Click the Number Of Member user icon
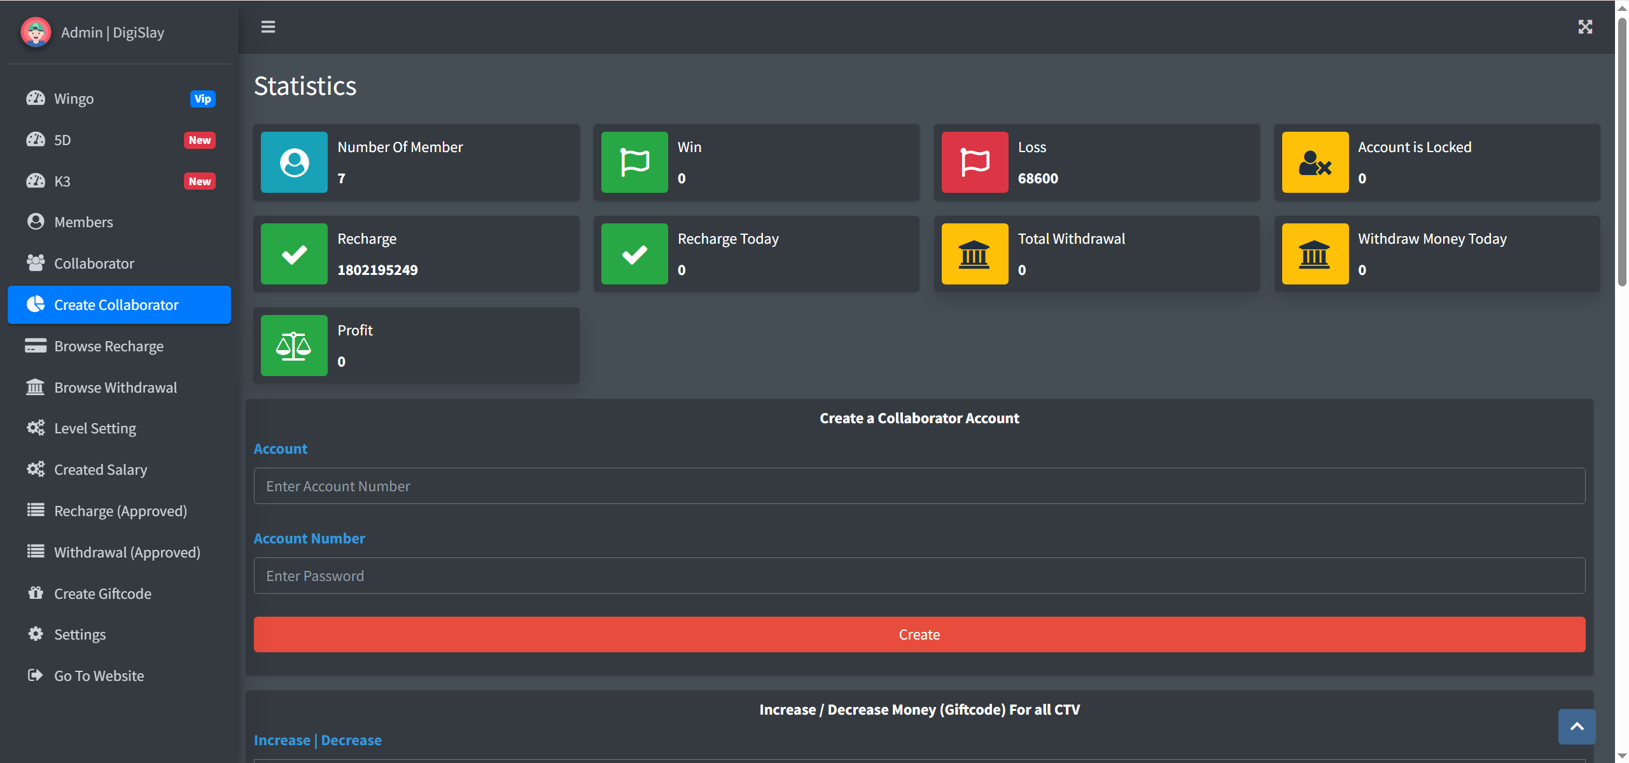Viewport: 1629px width, 763px height. coord(294,162)
